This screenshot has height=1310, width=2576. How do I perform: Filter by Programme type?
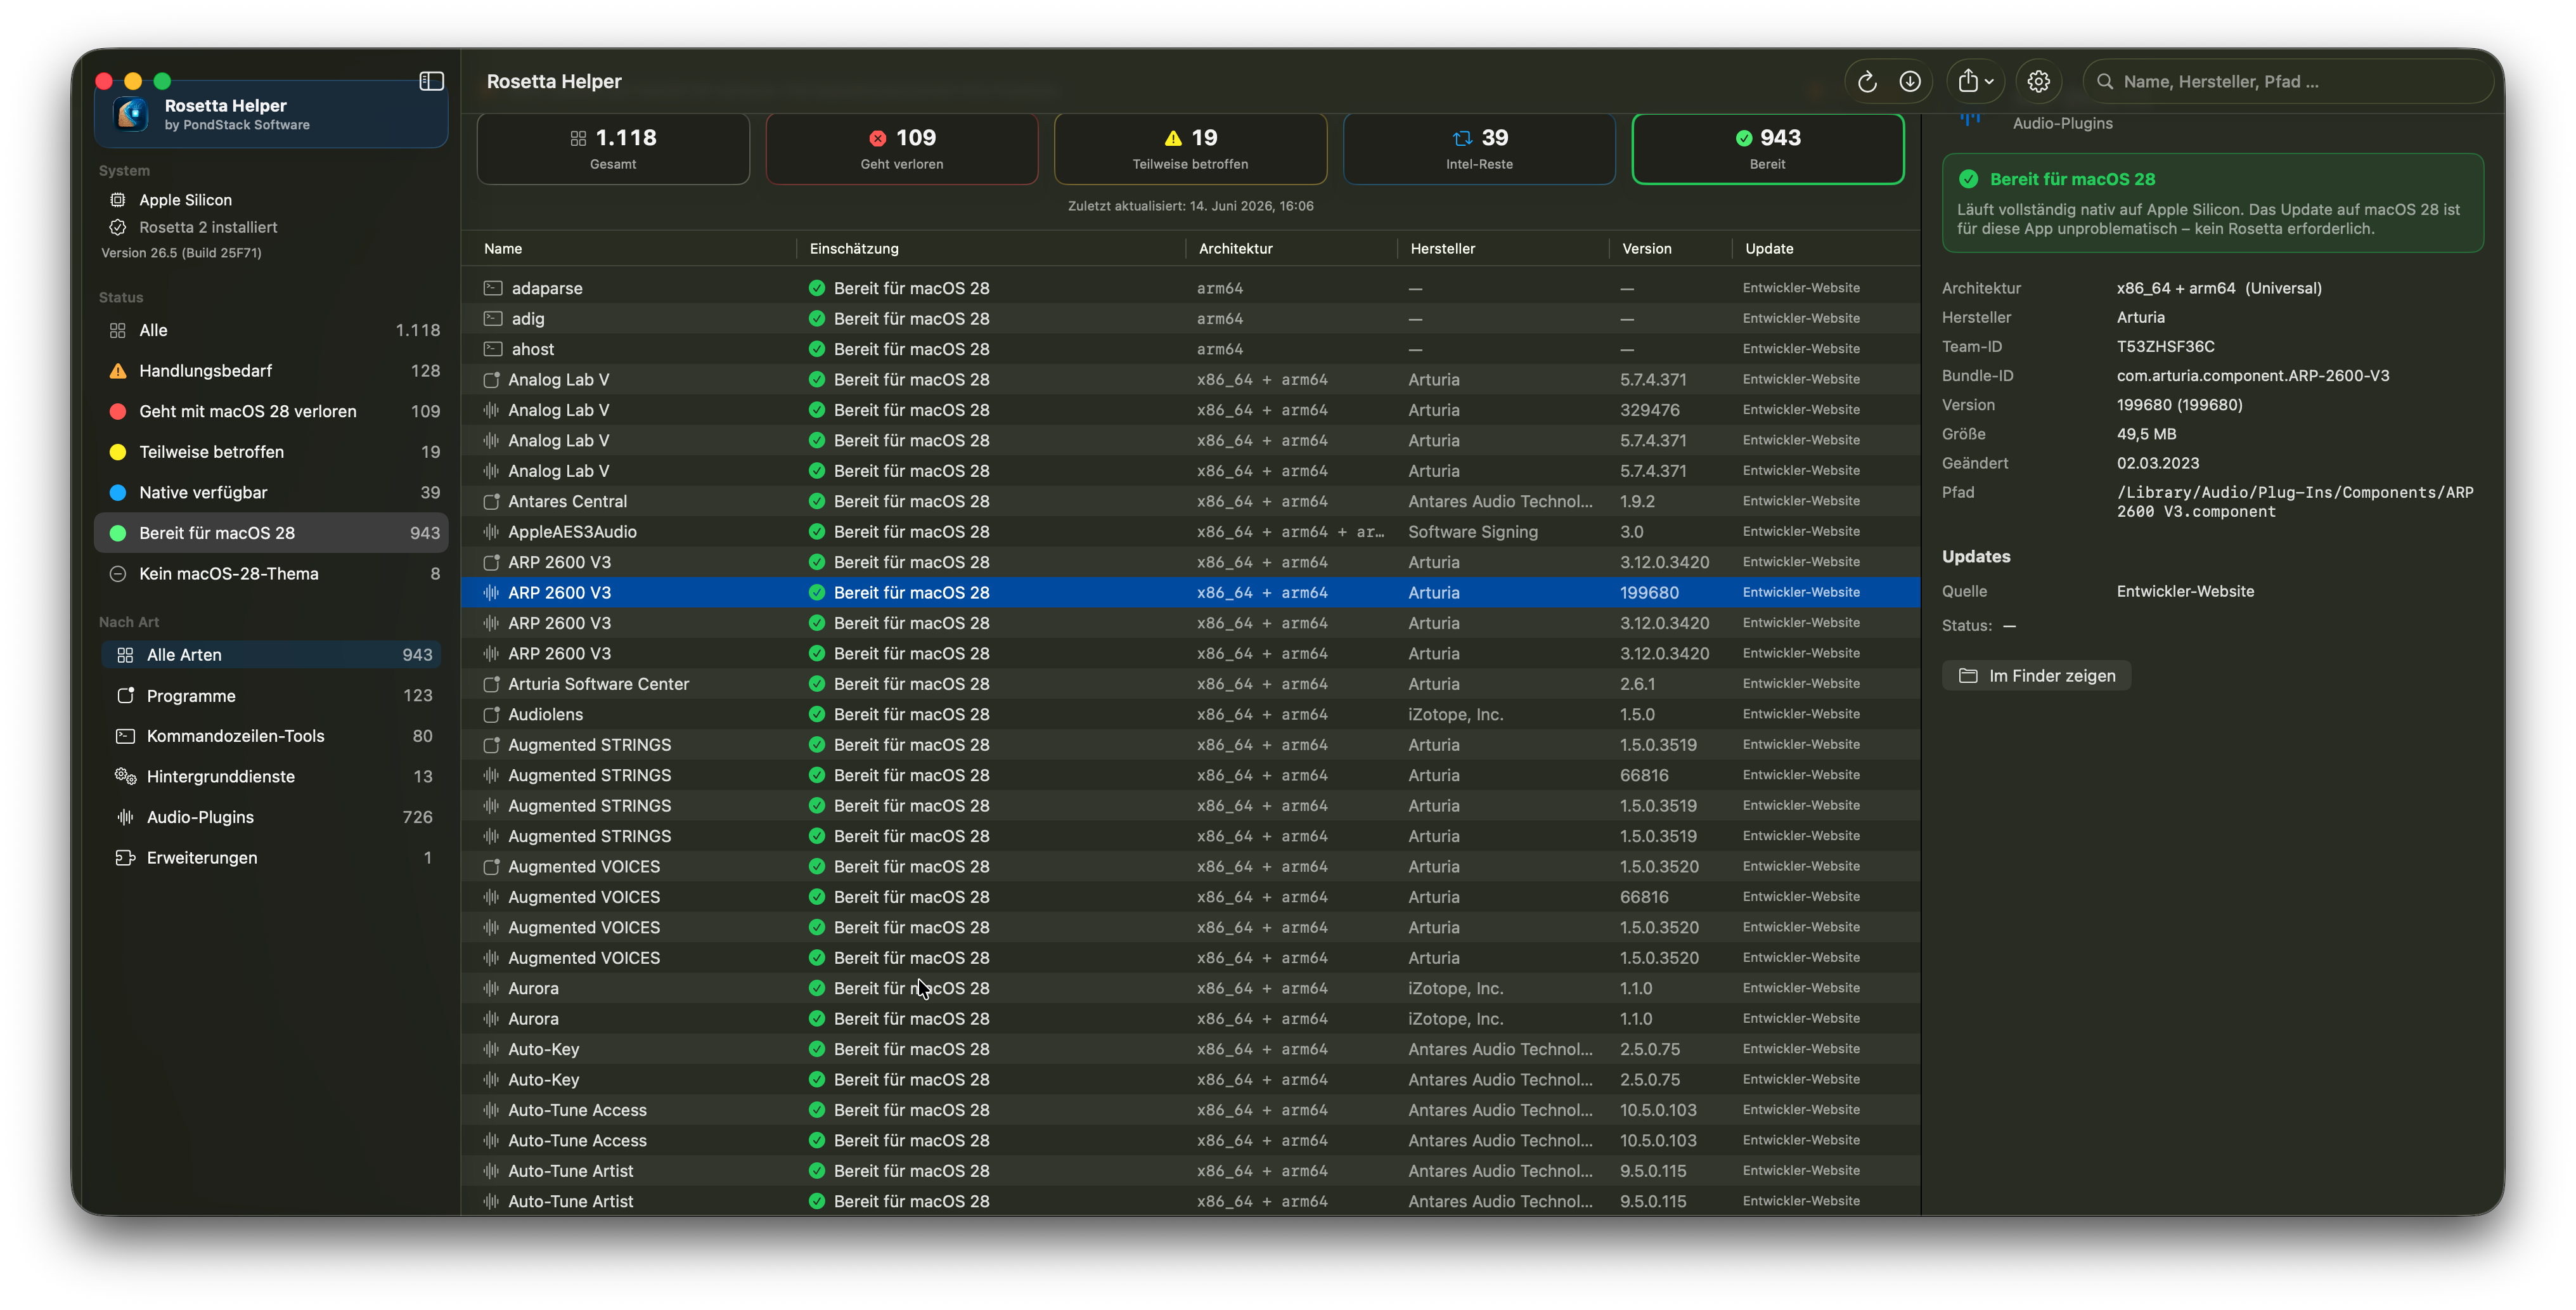(271, 696)
